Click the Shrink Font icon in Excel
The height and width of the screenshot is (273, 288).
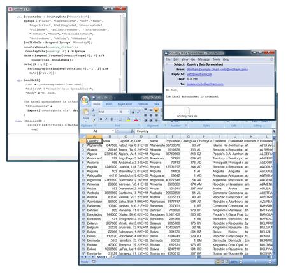[x=138, y=112]
